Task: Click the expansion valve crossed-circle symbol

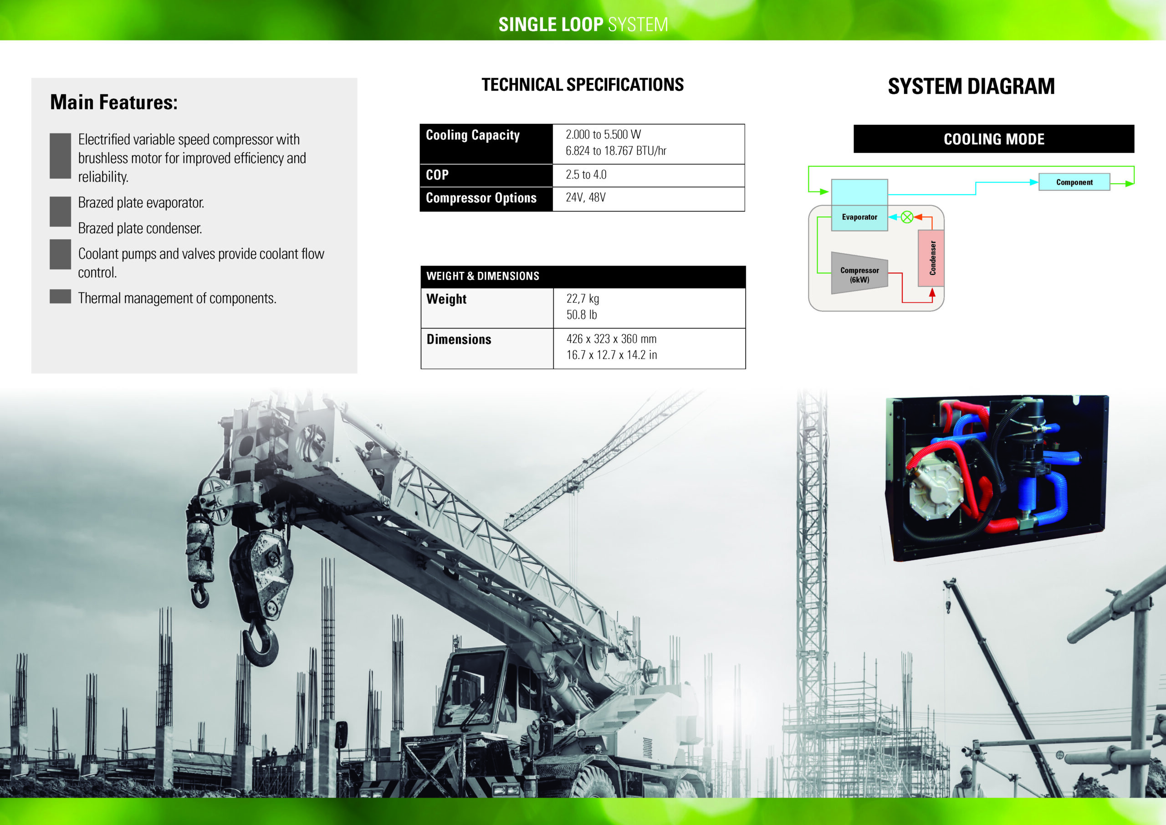Action: 907,217
